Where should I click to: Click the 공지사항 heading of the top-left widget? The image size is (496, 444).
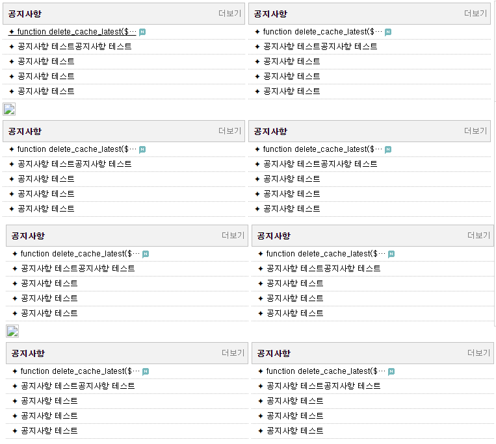(x=25, y=14)
